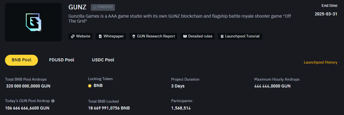The width and height of the screenshot is (344, 115).
Task: Click the 3 Days project duration value
Action: (x=178, y=86)
